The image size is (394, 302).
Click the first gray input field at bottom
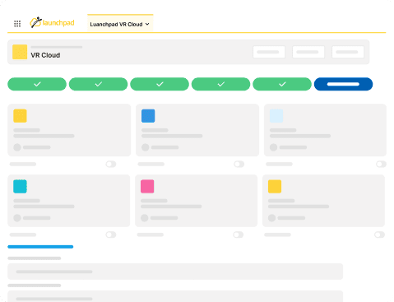click(175, 272)
